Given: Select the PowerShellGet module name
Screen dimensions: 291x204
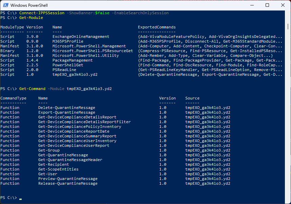Looking at the screenshot, I should [68, 65].
